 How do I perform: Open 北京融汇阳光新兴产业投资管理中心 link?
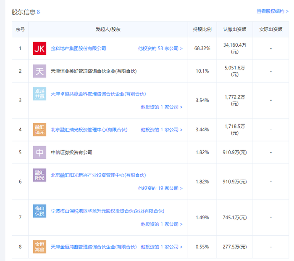(98, 175)
